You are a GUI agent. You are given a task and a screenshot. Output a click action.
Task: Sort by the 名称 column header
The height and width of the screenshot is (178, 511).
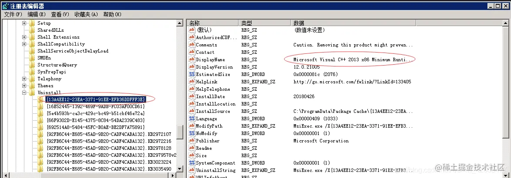point(212,23)
